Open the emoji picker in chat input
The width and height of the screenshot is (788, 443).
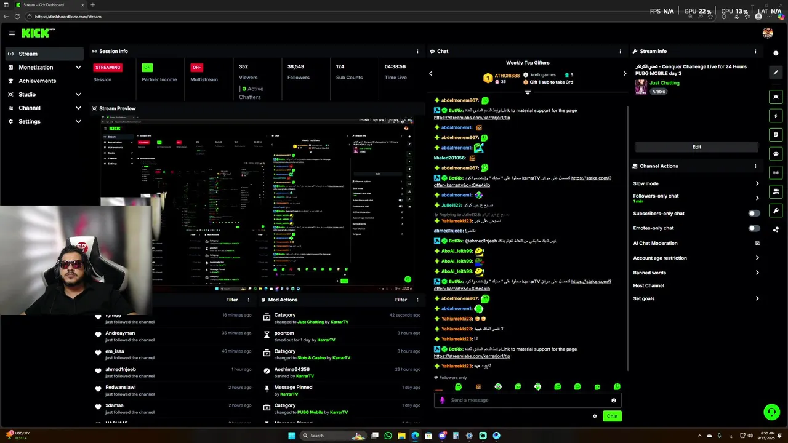tap(613, 401)
